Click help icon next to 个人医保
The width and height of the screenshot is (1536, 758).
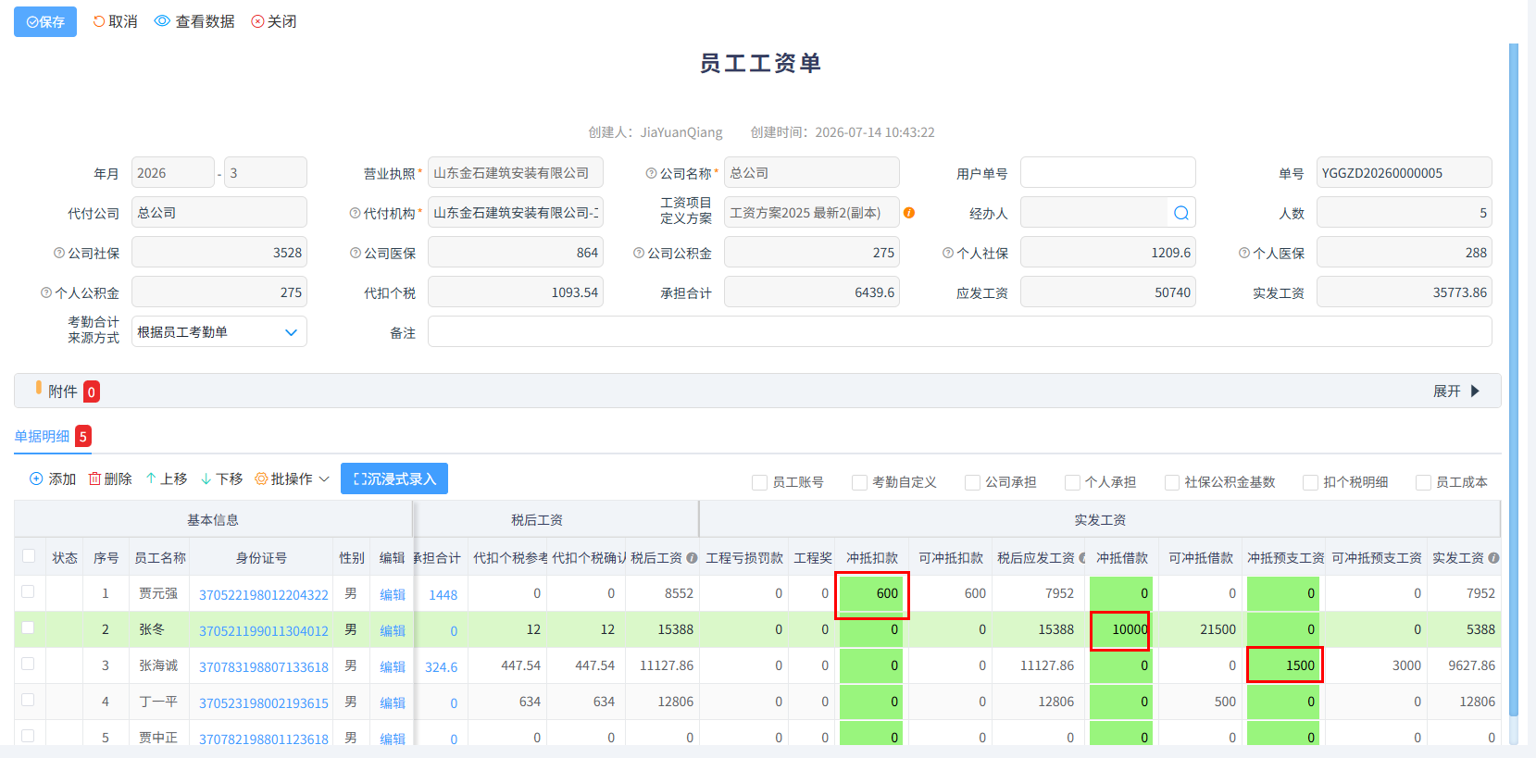pyautogui.click(x=1244, y=253)
